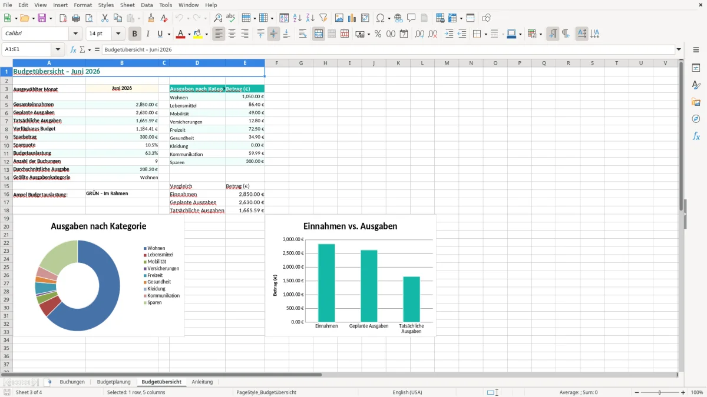This screenshot has height=397, width=707.
Task: Toggle underline formatting
Action: tap(160, 34)
